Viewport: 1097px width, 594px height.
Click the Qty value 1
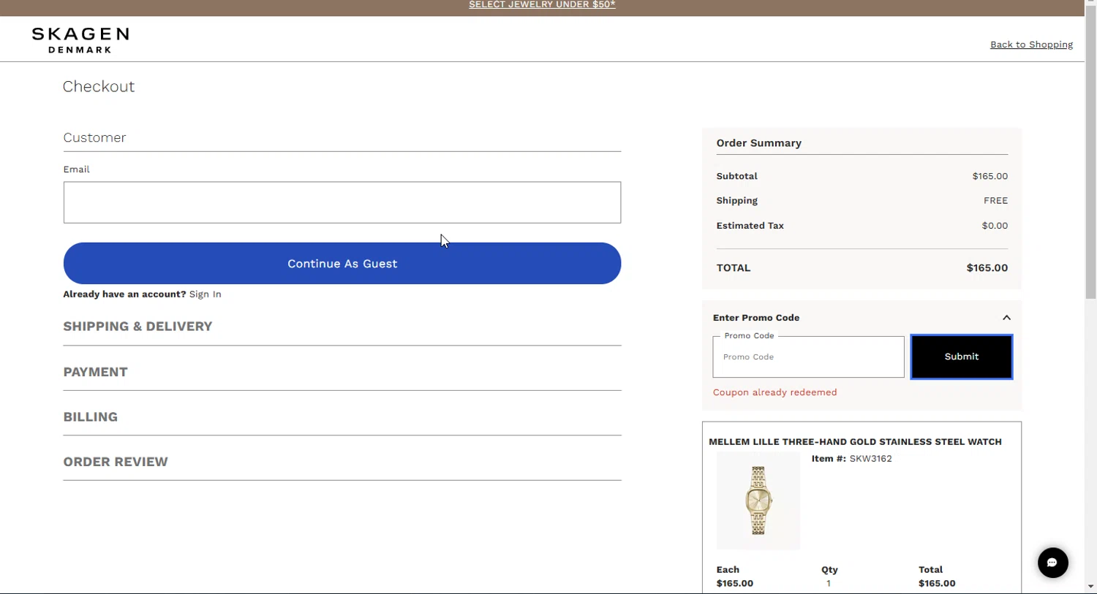tap(829, 584)
